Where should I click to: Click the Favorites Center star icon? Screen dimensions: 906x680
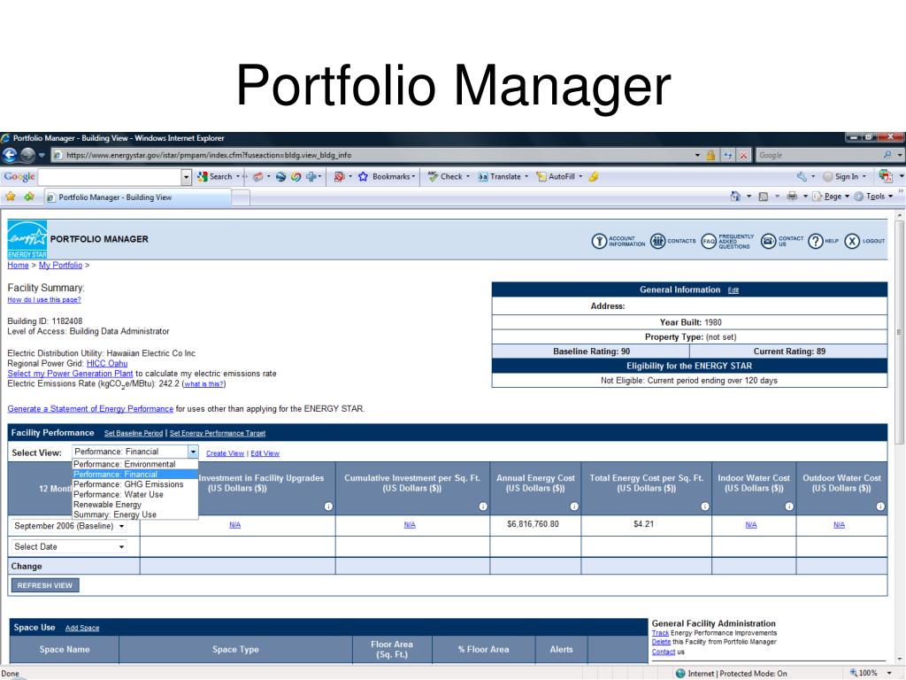[11, 197]
